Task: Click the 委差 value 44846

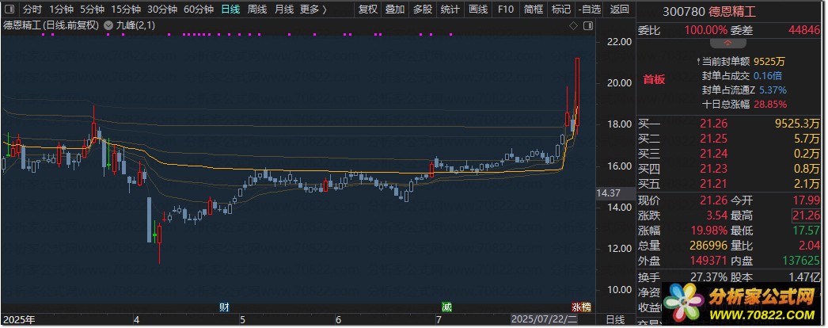Action: (804, 31)
